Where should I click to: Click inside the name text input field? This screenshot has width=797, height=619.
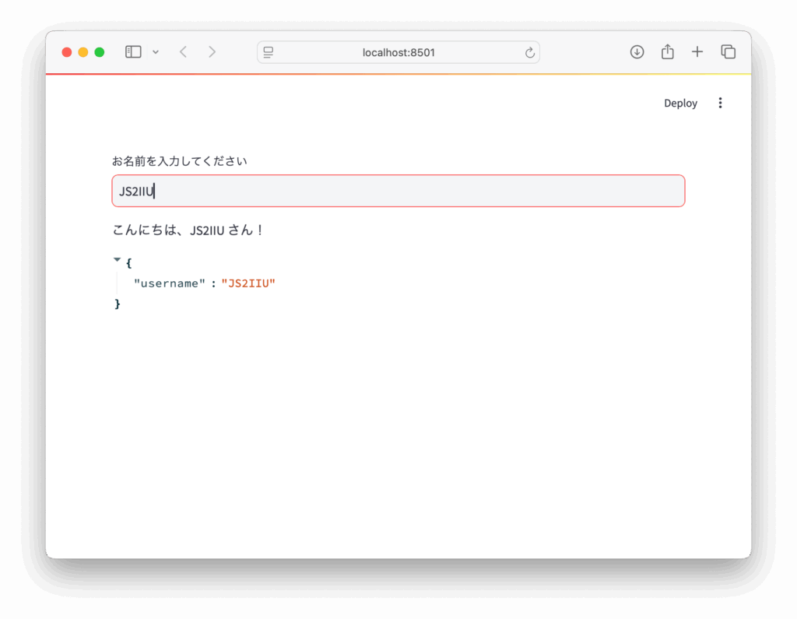coord(398,190)
